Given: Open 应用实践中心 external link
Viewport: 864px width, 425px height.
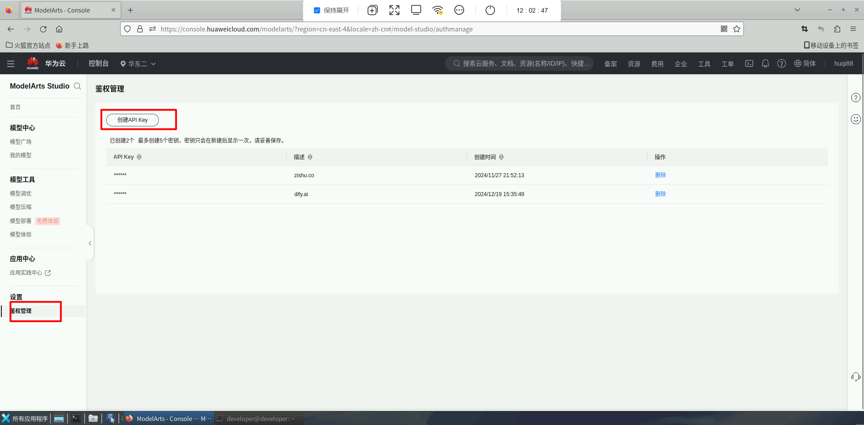Looking at the screenshot, I should click(x=30, y=273).
